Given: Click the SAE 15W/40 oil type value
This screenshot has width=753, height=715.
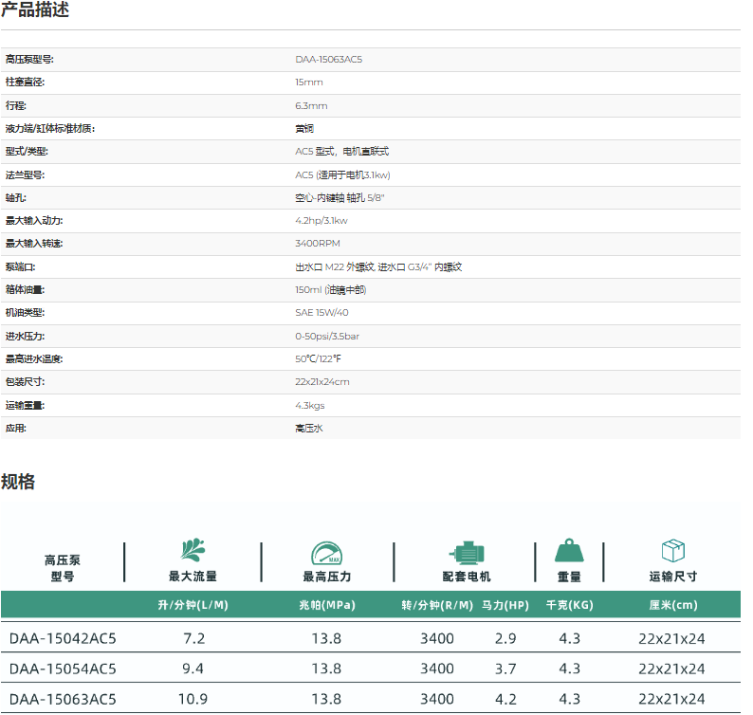Looking at the screenshot, I should [x=321, y=312].
